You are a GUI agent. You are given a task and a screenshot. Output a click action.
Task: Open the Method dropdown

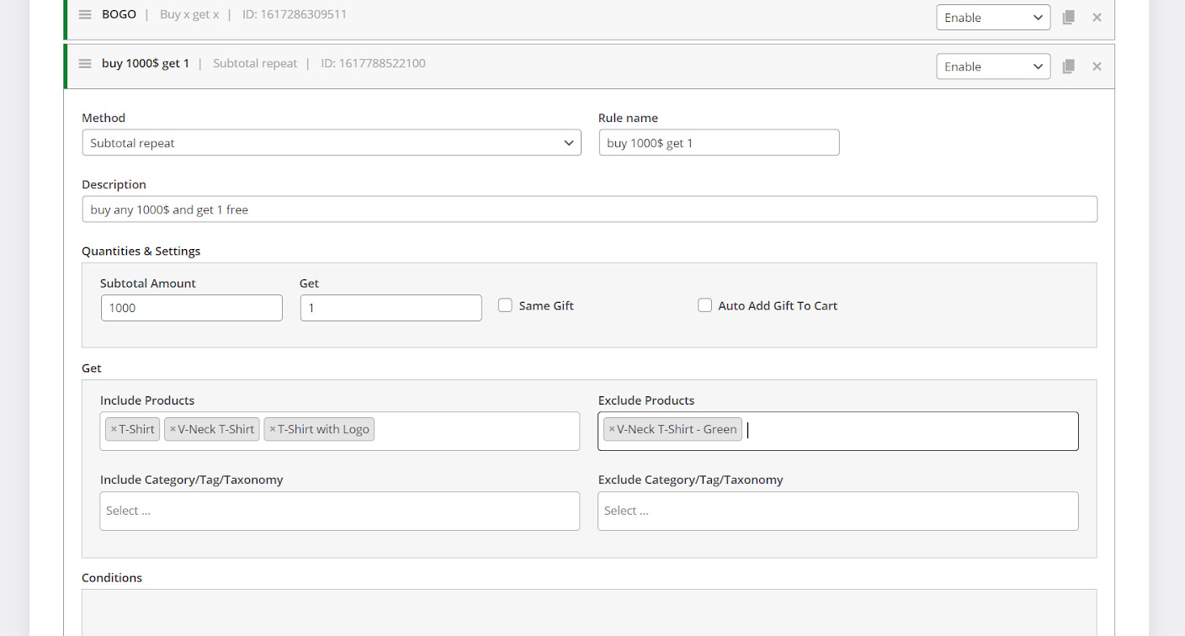[x=332, y=143]
